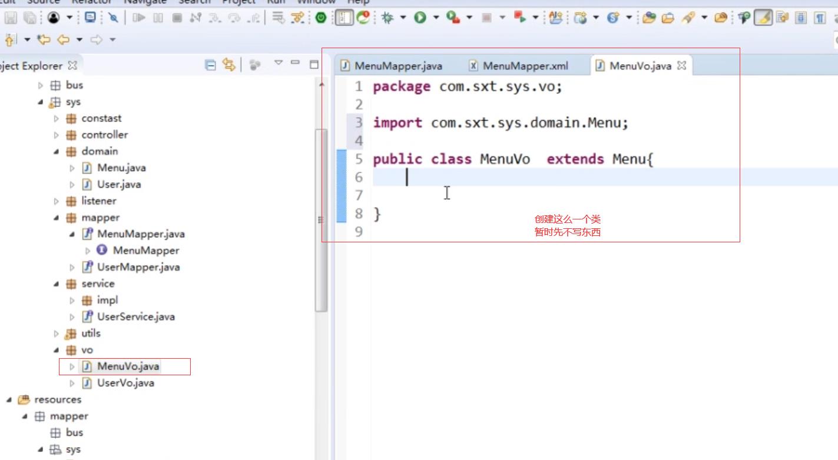Viewport: 838px width, 460px height.
Task: Select the MenuMapper interface node
Action: coord(145,251)
